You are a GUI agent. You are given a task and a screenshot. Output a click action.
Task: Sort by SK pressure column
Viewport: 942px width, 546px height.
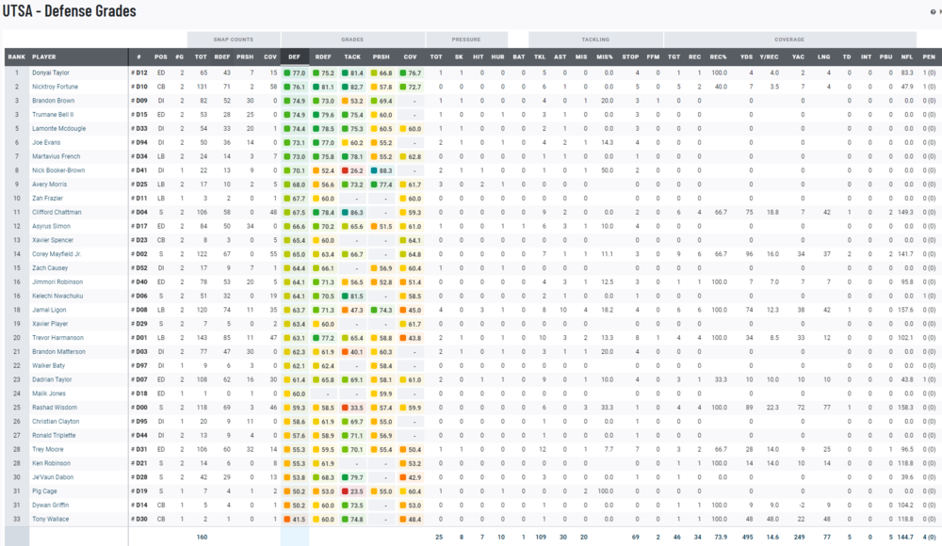tap(459, 56)
